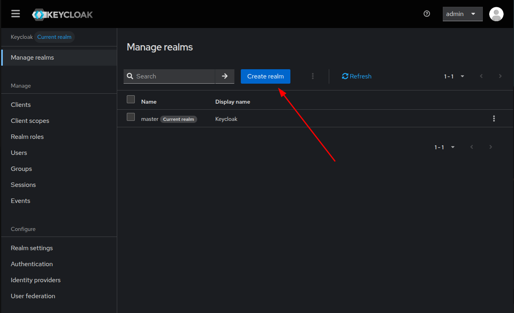The image size is (514, 313).
Task: Click Current realm badge beside master
Action: click(178, 119)
